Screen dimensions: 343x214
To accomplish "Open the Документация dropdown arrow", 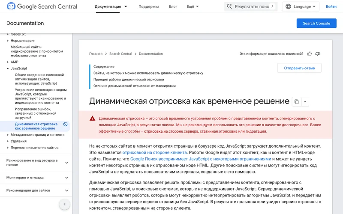I will click(x=126, y=6).
